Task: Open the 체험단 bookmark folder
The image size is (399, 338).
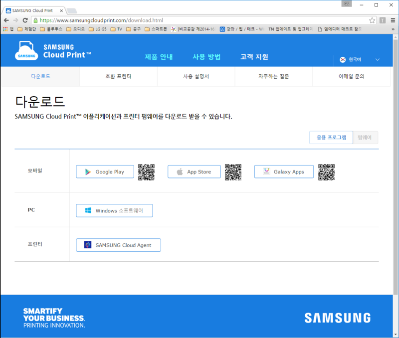Action: (x=27, y=29)
